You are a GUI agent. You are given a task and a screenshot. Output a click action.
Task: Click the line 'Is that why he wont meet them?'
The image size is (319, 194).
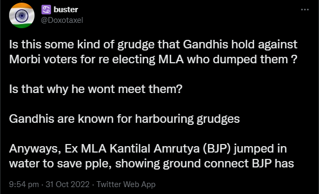[x=96, y=89]
